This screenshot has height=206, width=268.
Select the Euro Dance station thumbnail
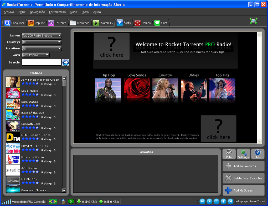pos(13,104)
